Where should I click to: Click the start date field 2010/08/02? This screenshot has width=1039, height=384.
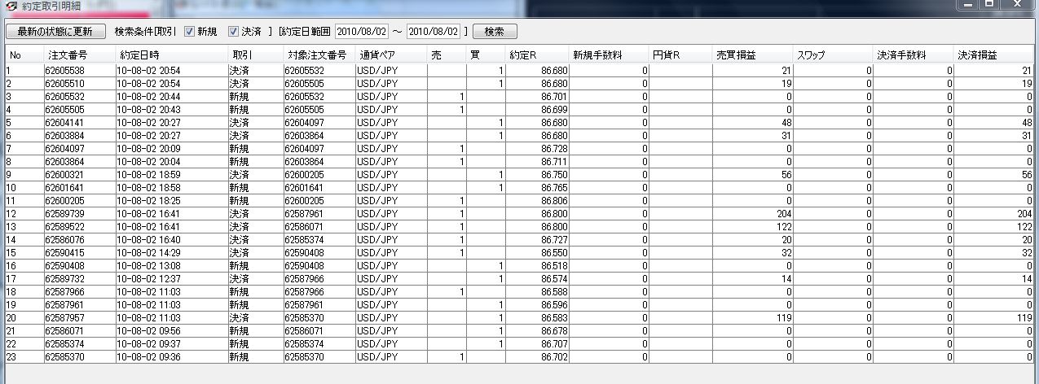point(362,32)
